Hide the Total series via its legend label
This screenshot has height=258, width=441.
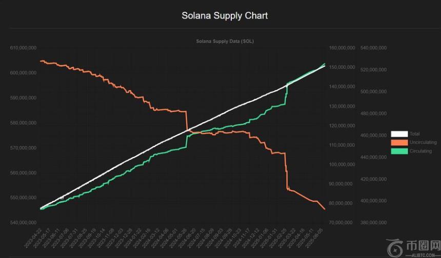pyautogui.click(x=414, y=134)
